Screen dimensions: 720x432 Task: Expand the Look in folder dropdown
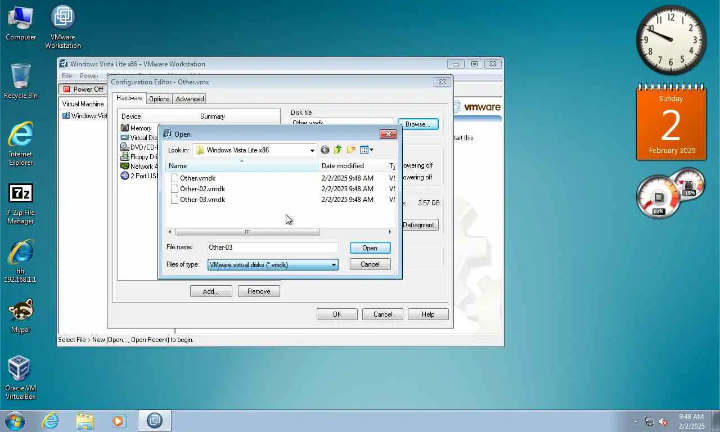312,150
